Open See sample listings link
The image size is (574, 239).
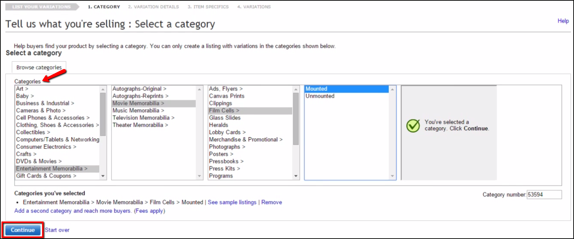[232, 202]
